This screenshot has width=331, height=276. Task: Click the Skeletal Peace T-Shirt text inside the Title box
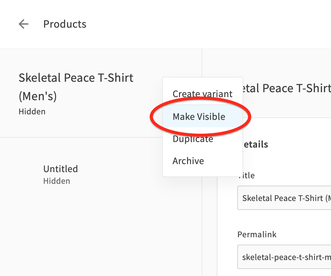pyautogui.click(x=283, y=198)
